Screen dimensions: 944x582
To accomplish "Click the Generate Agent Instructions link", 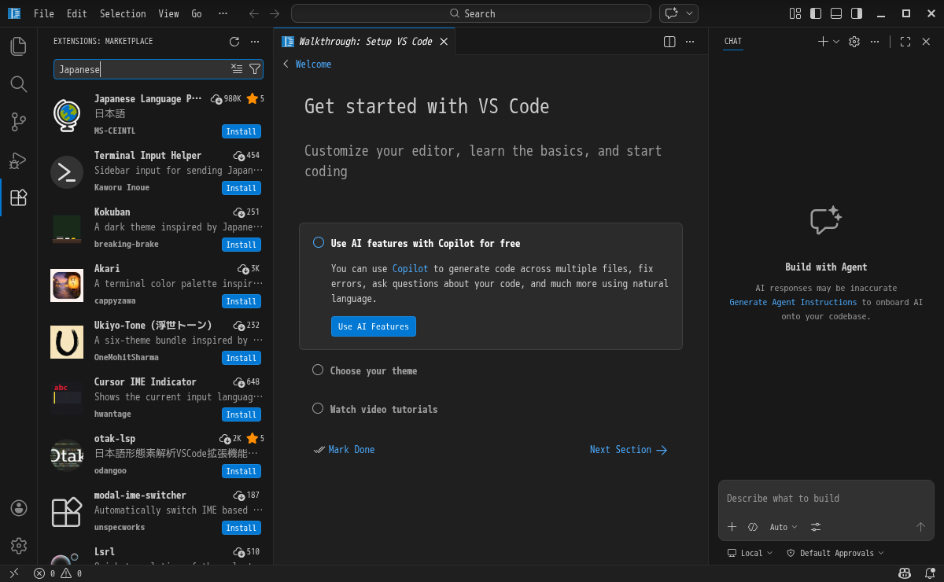I will 792,302.
